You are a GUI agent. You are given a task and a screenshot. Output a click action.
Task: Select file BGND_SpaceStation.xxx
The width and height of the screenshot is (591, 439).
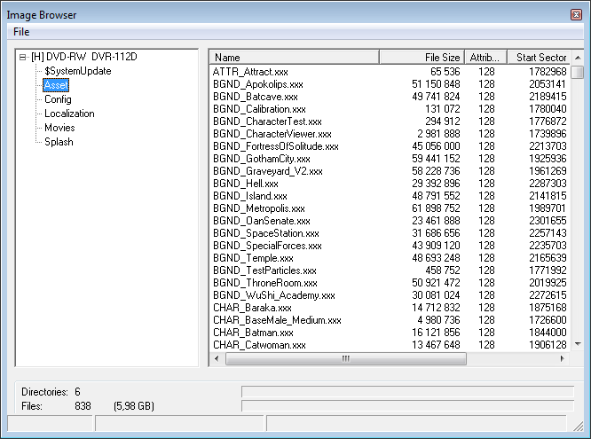click(265, 233)
